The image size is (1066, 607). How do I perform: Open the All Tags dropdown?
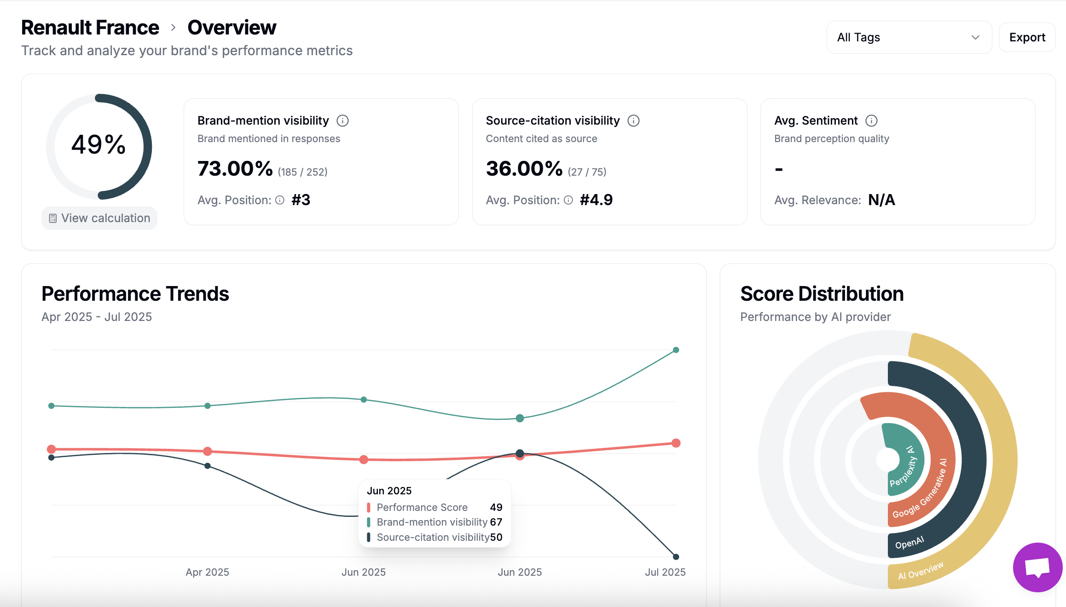pos(909,37)
